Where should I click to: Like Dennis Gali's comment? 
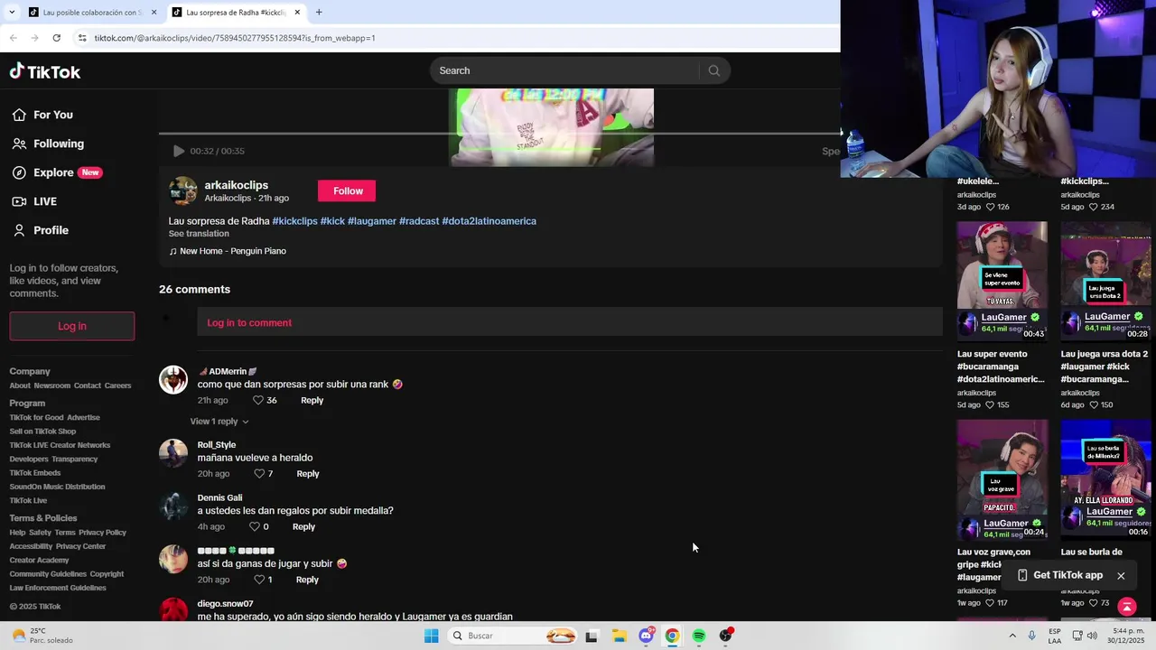point(255,526)
